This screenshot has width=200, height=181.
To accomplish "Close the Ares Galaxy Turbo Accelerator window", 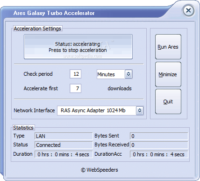I will point(188,11).
